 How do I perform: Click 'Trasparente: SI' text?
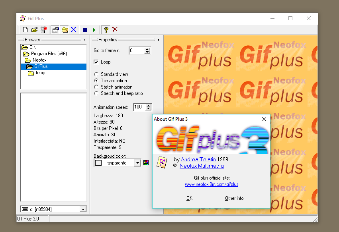108,147
